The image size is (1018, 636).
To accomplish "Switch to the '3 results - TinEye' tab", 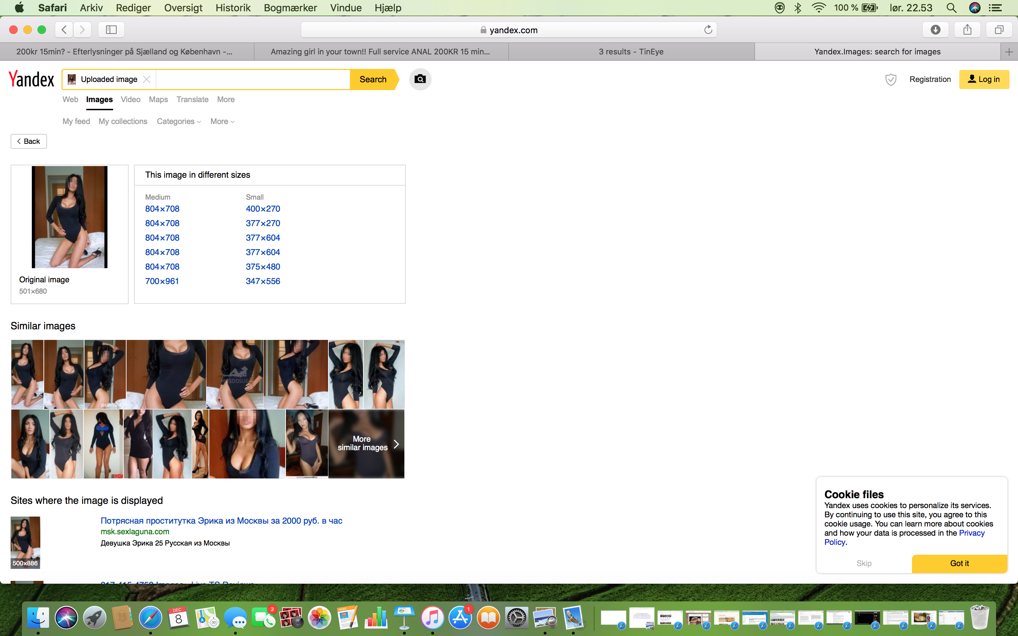I will (x=631, y=52).
